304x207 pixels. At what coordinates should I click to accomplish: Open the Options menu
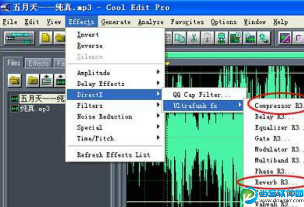pos(224,22)
